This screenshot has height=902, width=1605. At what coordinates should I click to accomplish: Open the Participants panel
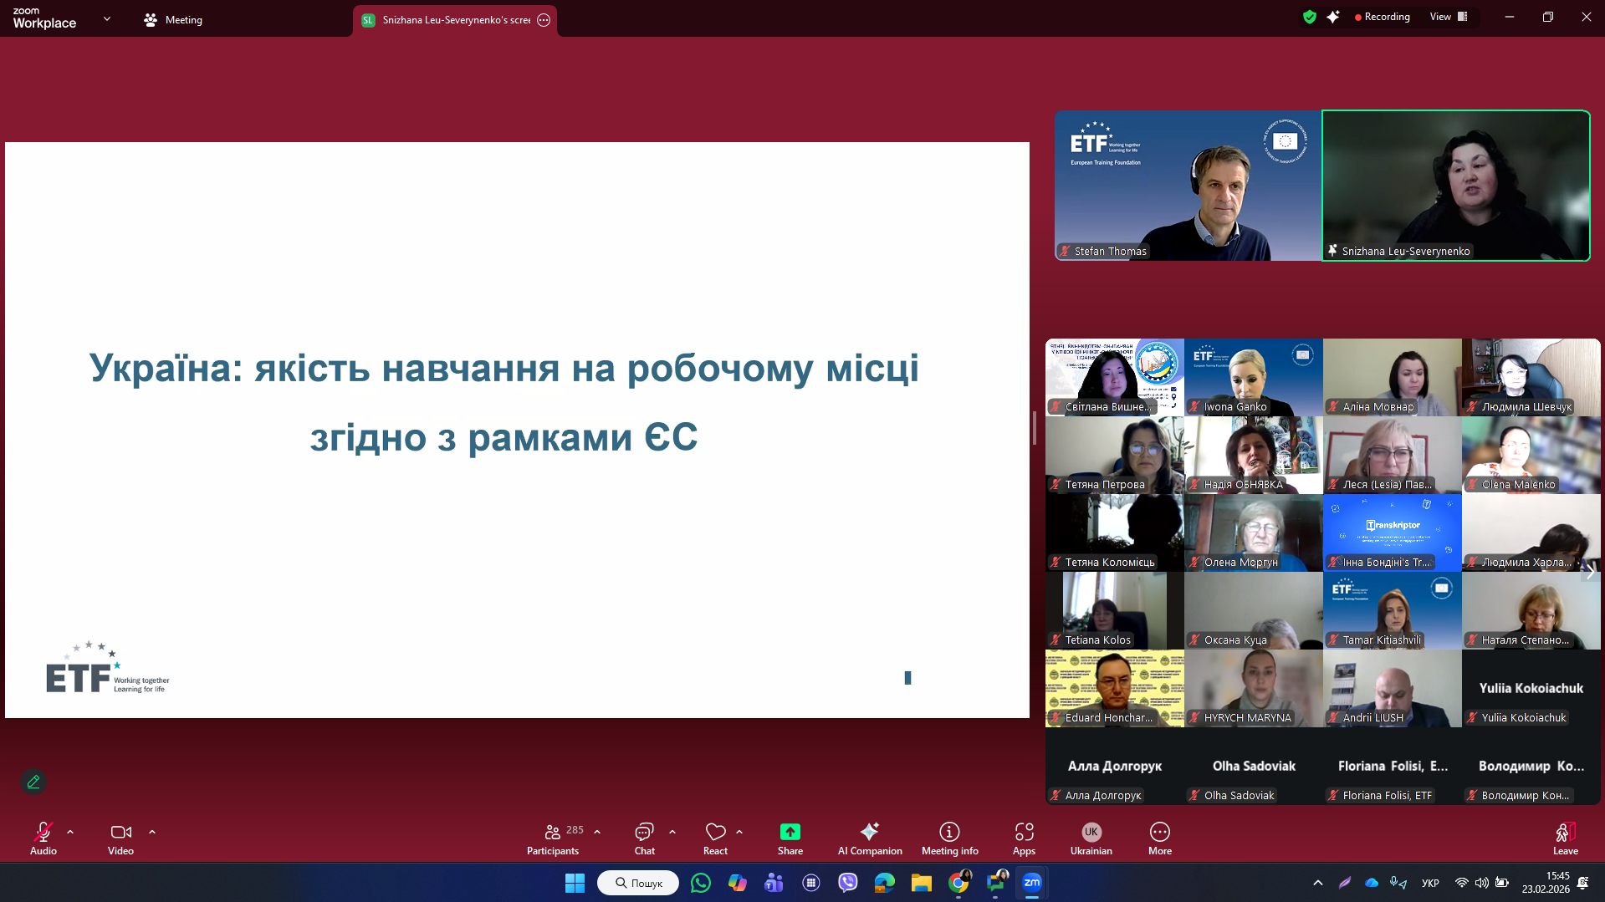point(552,838)
